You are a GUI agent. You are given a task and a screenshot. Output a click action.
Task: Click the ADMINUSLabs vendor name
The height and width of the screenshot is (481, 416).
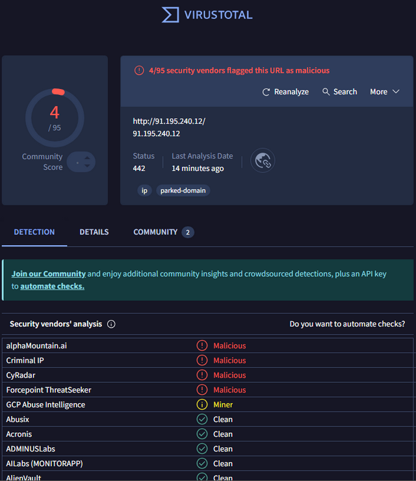pos(31,448)
